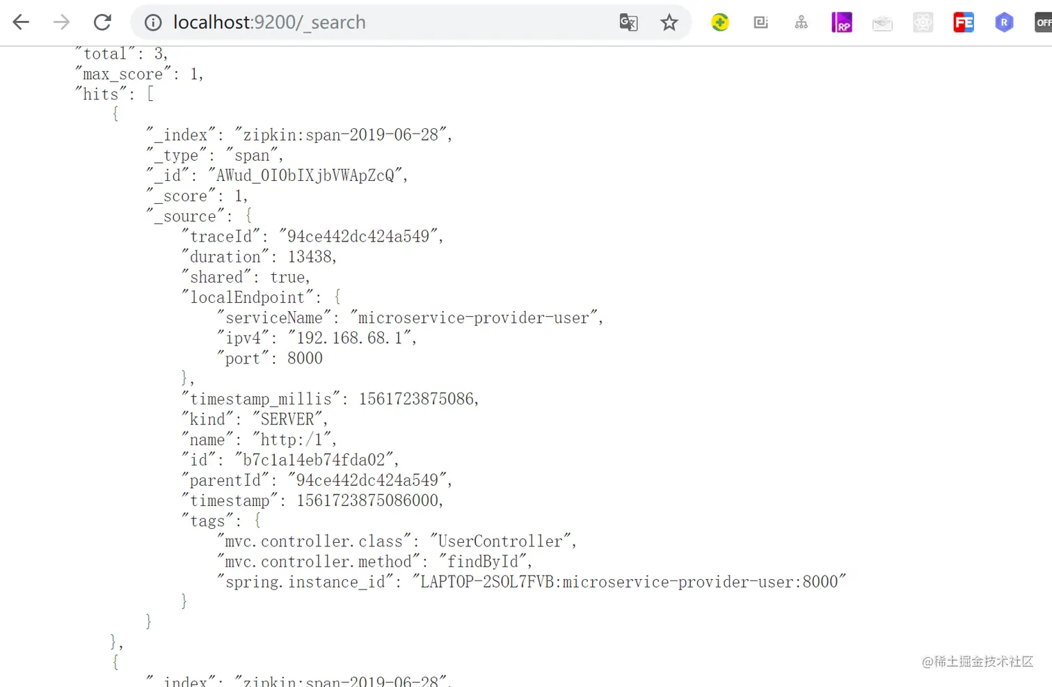
Task: Select the "localEndpoint" key
Action: [x=247, y=297]
